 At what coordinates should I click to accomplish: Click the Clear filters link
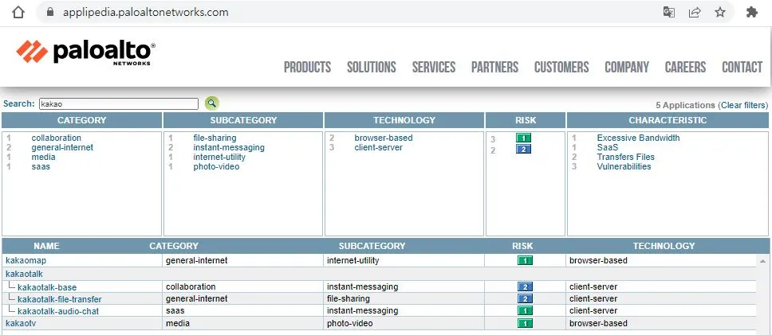click(743, 105)
